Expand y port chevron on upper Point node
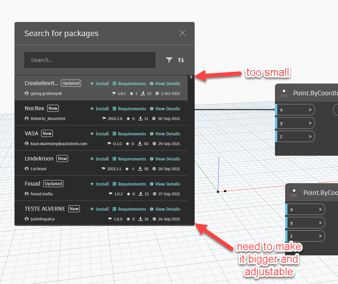 pyautogui.click(x=310, y=123)
